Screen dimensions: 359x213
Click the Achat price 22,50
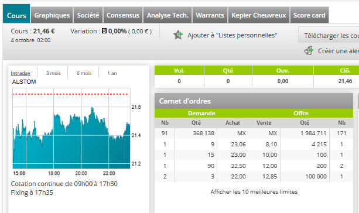coord(238,166)
